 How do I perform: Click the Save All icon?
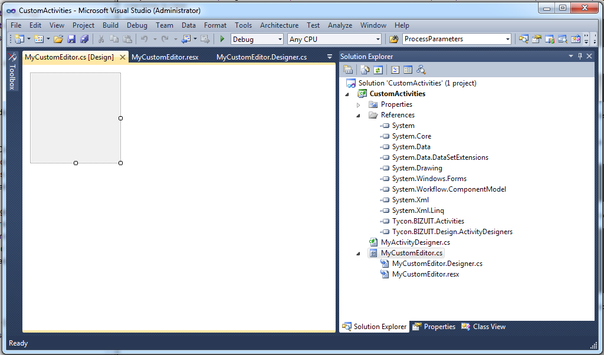click(84, 39)
